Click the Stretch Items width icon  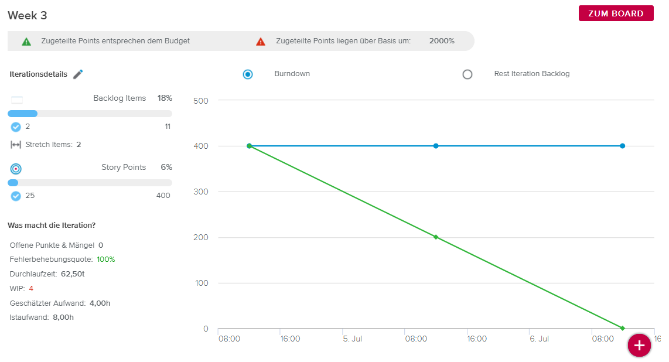point(16,145)
